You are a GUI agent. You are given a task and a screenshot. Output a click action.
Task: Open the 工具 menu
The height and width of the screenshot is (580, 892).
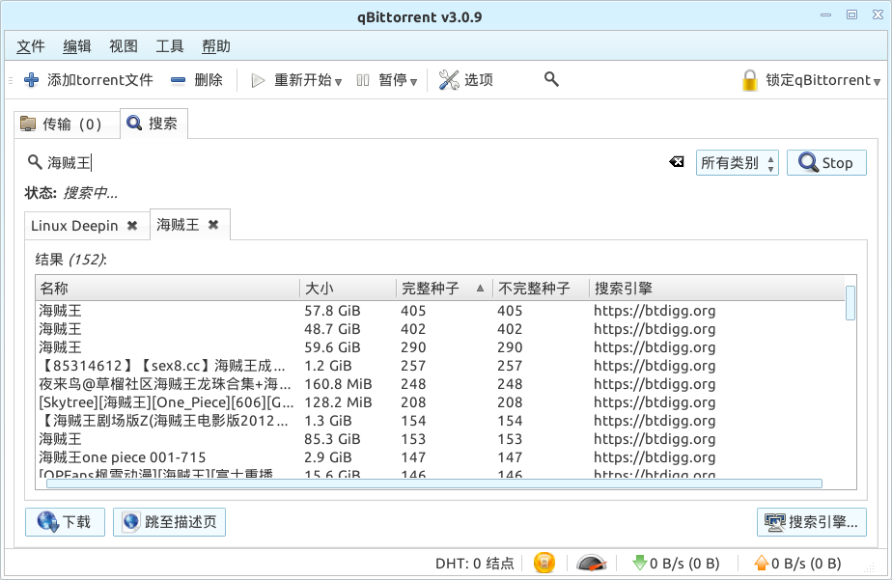pyautogui.click(x=170, y=46)
